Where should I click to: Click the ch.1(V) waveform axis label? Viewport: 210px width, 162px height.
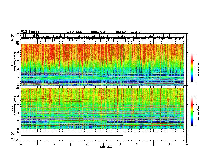[13, 38]
